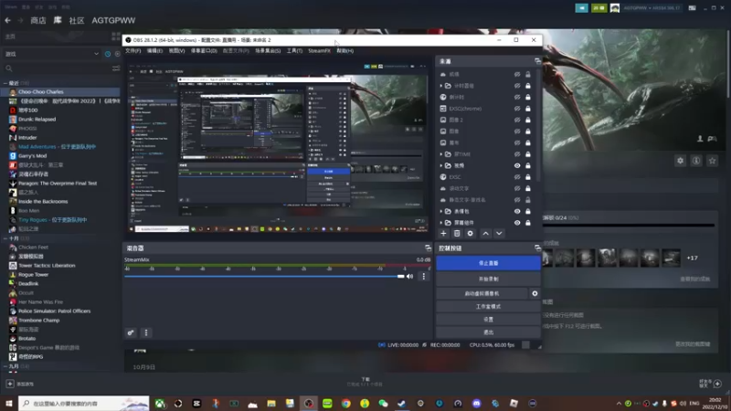
Task: Click the Windows taskbar search box
Action: pyautogui.click(x=84, y=403)
